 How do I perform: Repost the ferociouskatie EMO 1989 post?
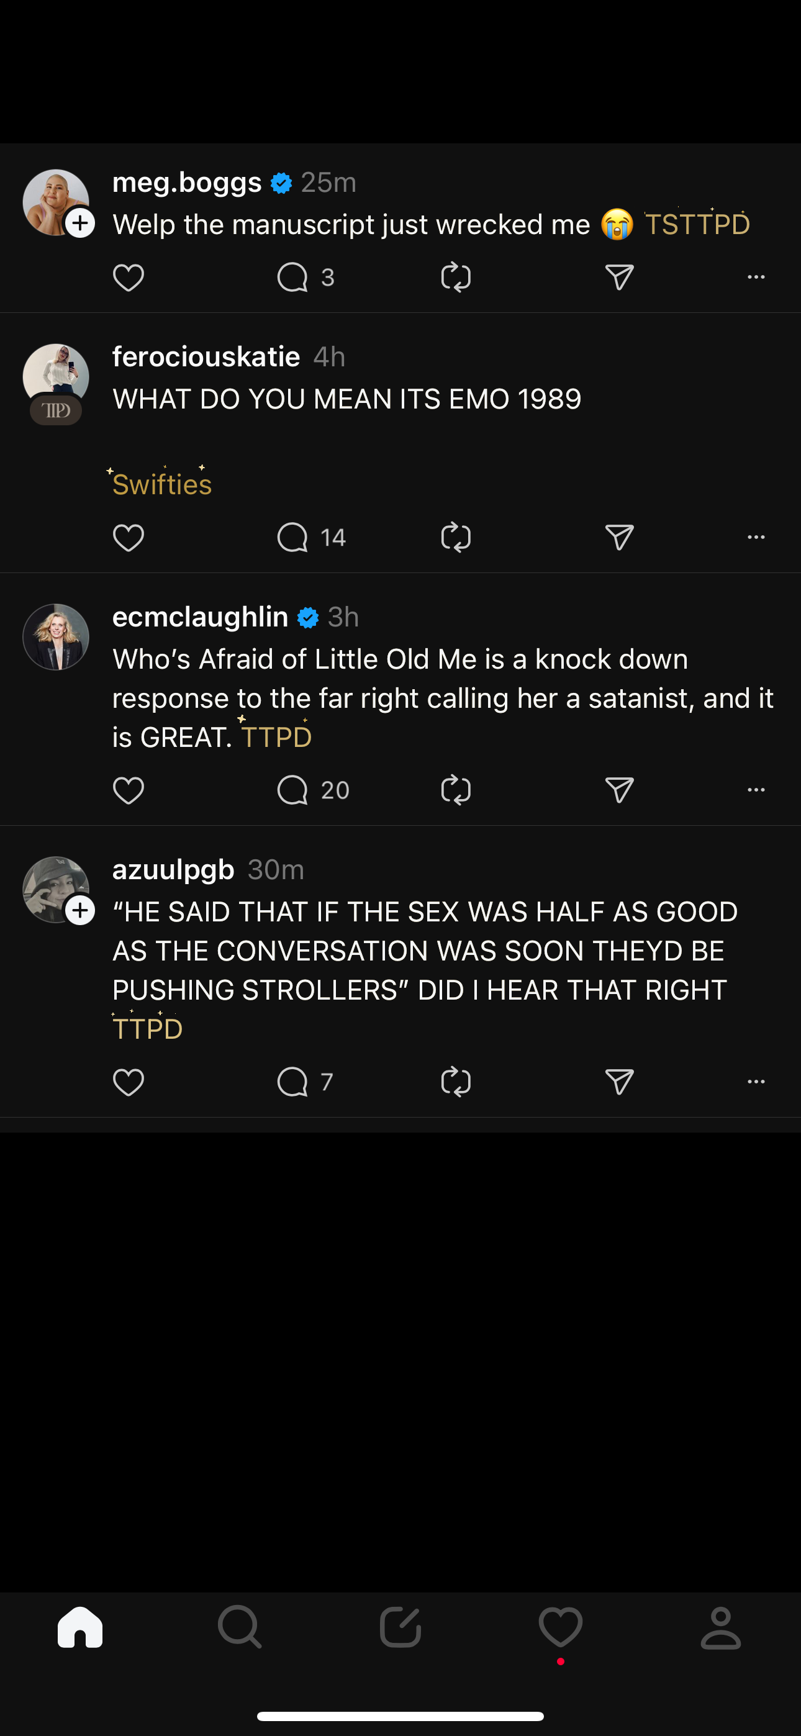tap(456, 538)
